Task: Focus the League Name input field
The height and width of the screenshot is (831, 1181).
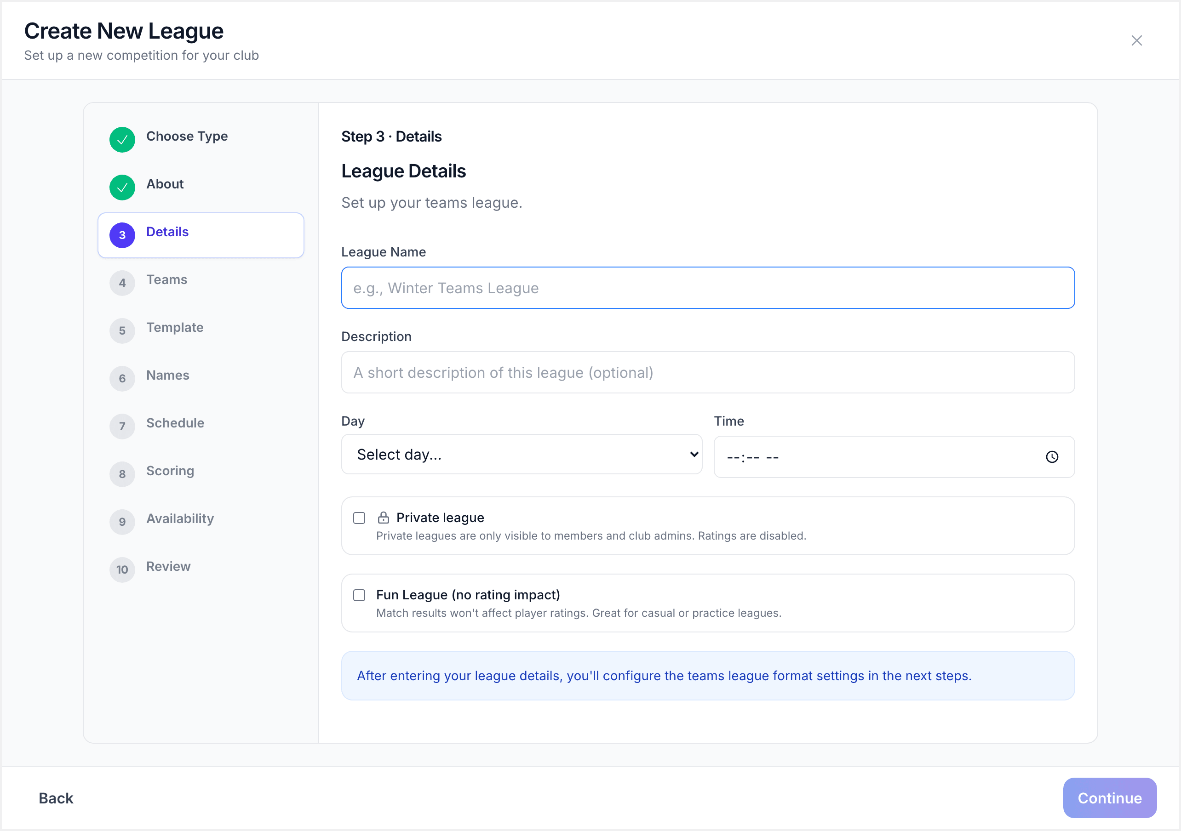Action: pos(708,288)
